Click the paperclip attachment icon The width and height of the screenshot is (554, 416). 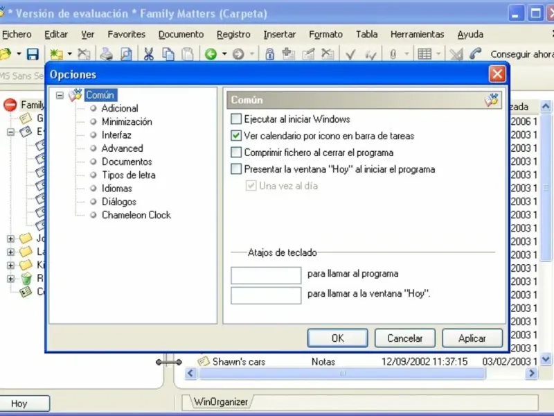click(393, 54)
